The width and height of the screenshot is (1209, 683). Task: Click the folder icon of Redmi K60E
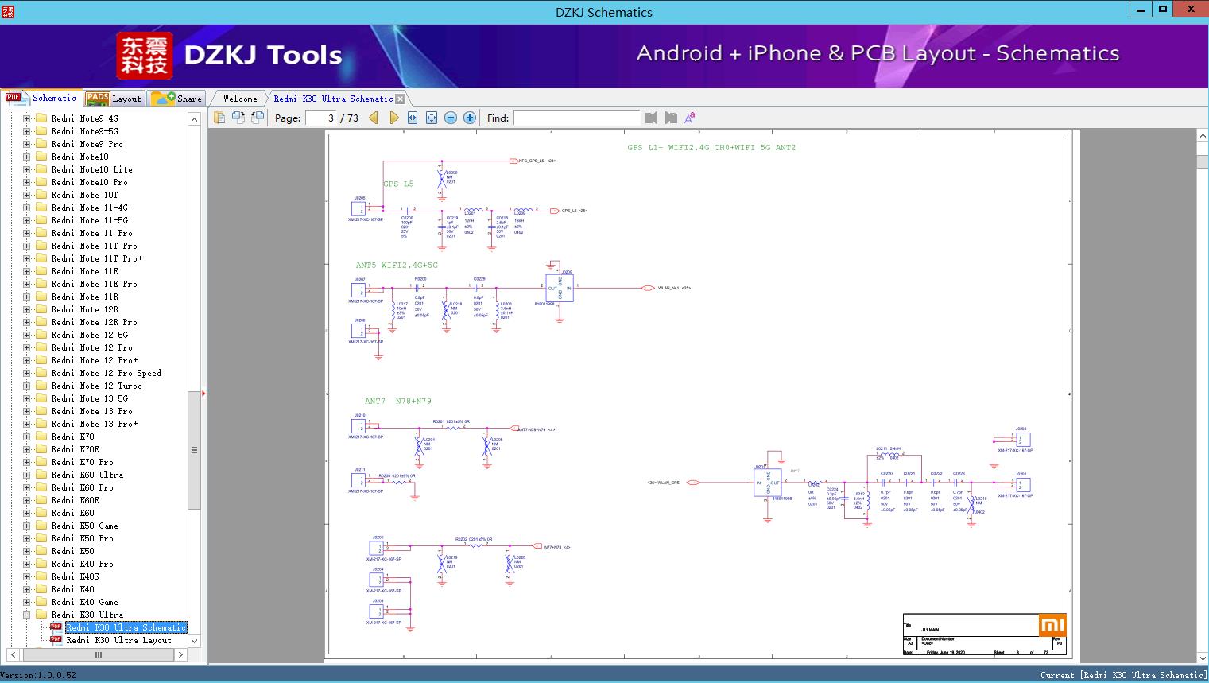coord(41,500)
